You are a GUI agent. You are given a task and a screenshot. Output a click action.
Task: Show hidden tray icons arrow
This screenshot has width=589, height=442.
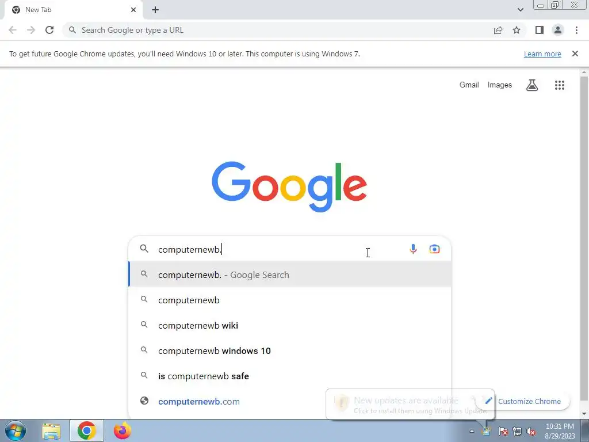click(472, 431)
